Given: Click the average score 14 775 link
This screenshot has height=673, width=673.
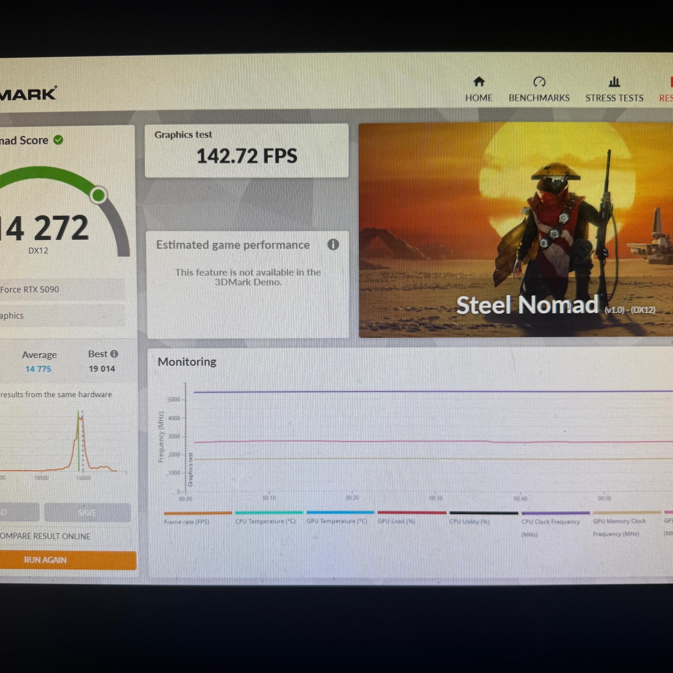Looking at the screenshot, I should click(x=38, y=369).
